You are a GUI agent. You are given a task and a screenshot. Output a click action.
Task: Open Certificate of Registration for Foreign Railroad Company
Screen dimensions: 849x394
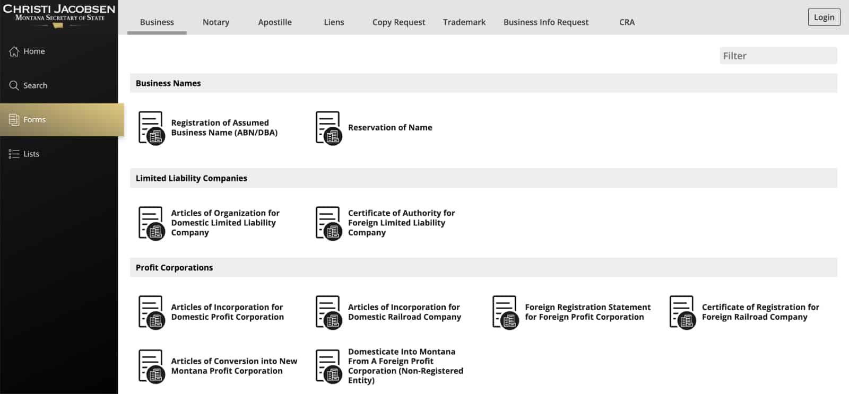760,312
